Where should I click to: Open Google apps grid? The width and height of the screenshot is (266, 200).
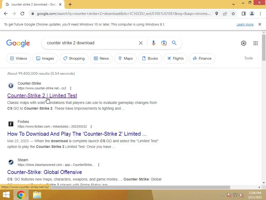point(256,43)
